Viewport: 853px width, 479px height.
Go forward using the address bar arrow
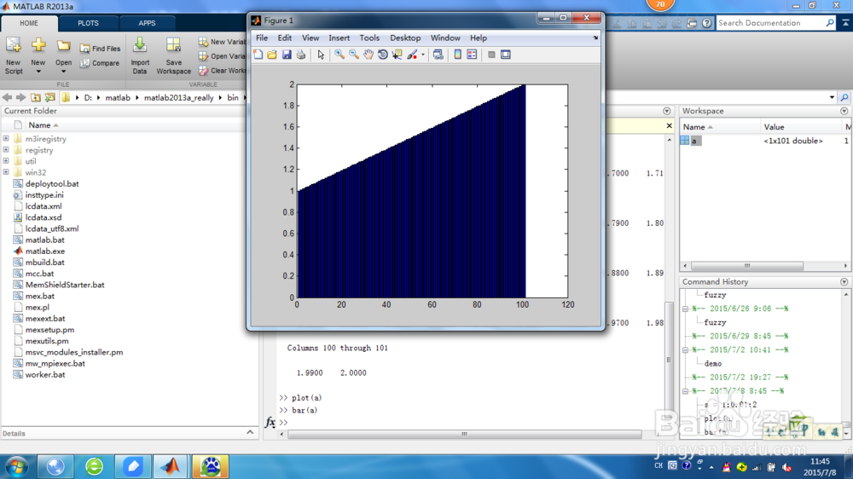[x=20, y=97]
